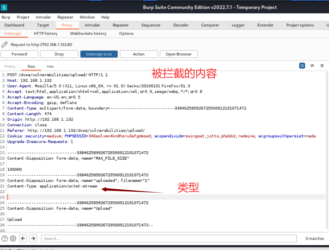Open the Sequencer tab
Image resolution: width=329 pixels, height=250 pixels.
click(151, 25)
